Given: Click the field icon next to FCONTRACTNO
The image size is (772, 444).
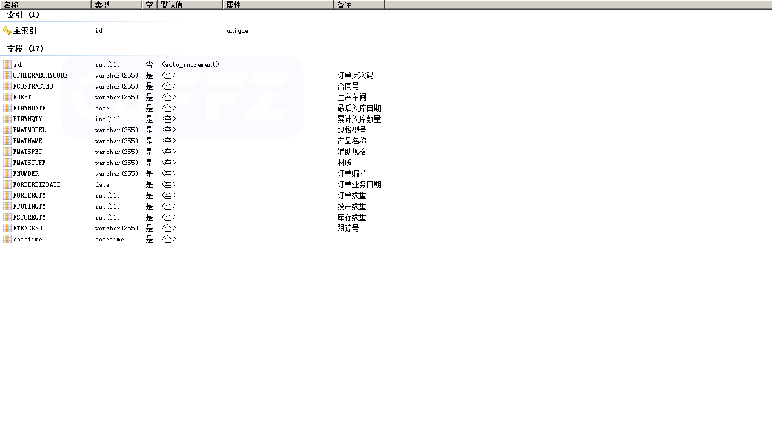Looking at the screenshot, I should point(7,86).
